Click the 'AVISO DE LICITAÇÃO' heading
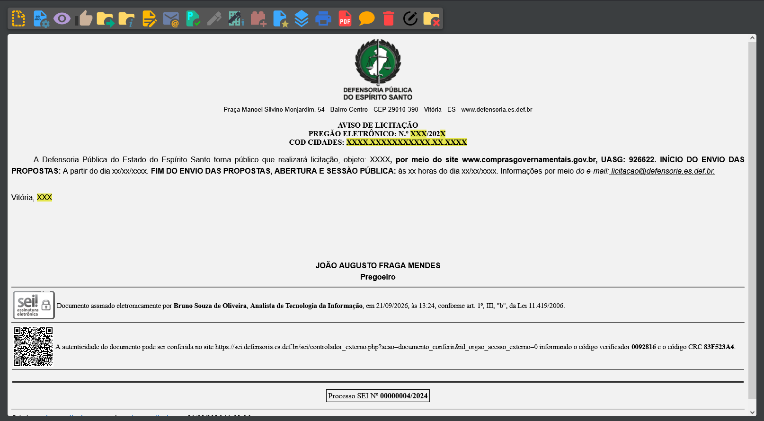Image resolution: width=764 pixels, height=421 pixels. 378,125
